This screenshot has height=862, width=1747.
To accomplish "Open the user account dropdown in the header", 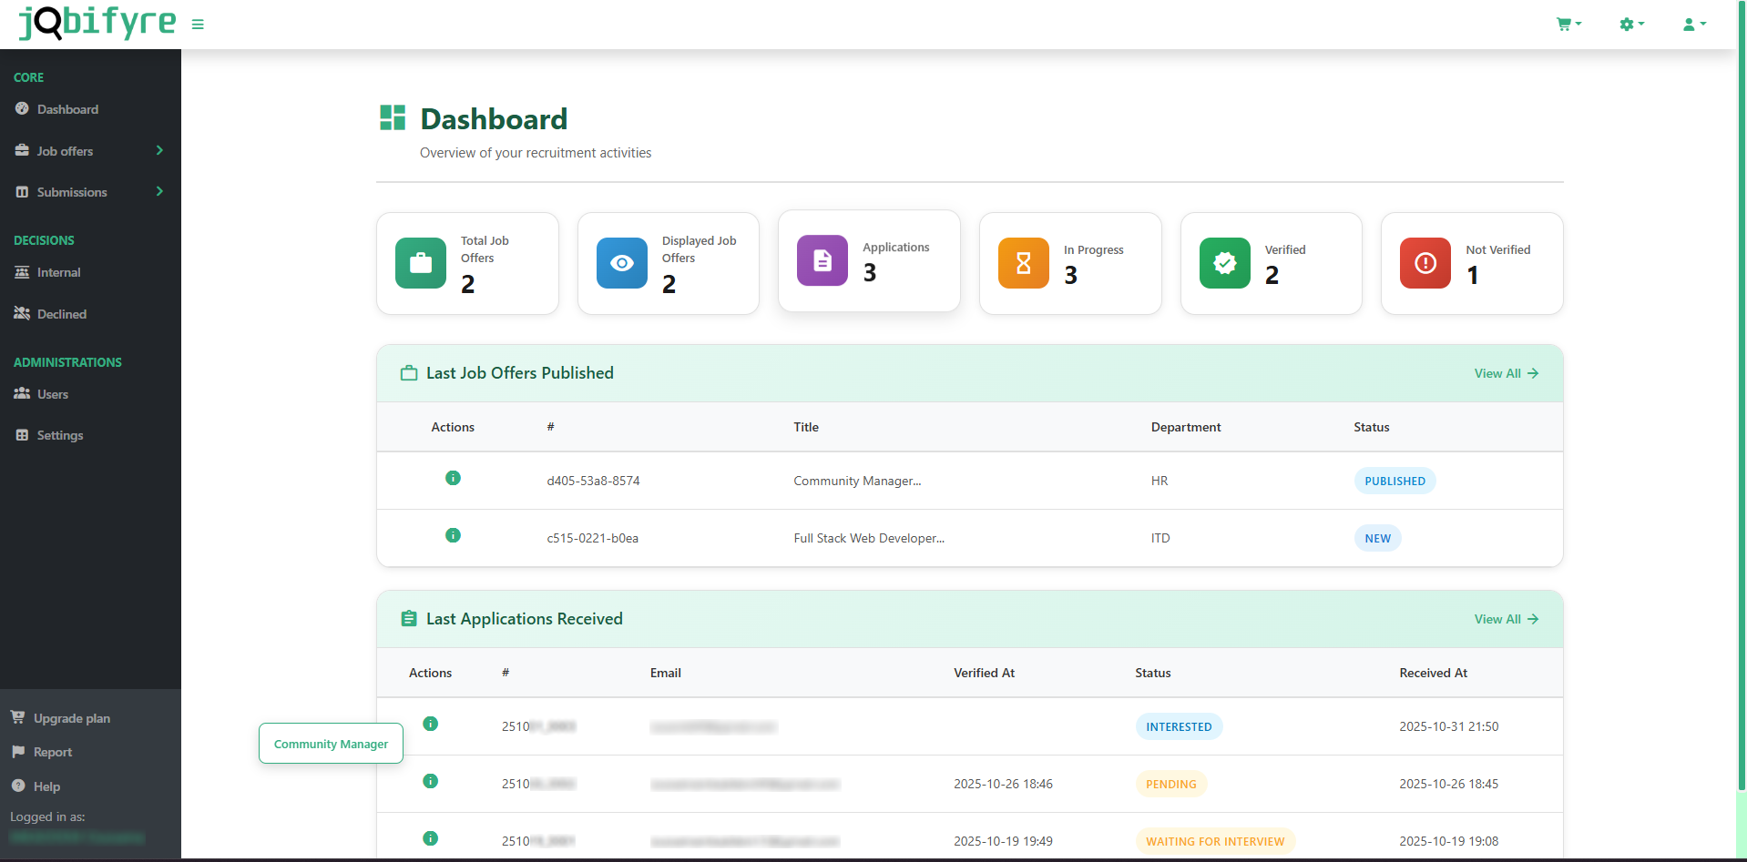I will coord(1692,24).
